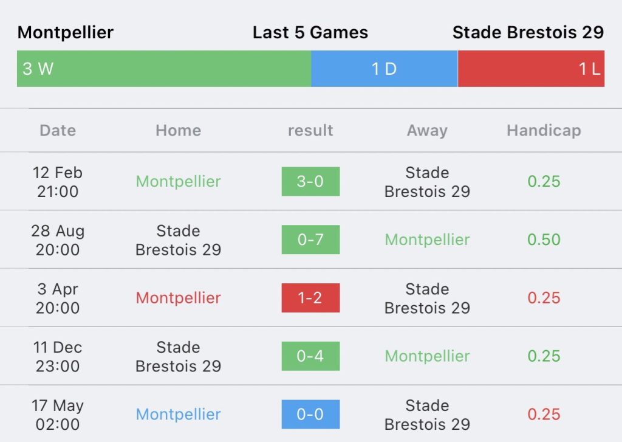Select the Montpellier title heading
Viewport: 622px width, 442px height.
click(x=66, y=32)
